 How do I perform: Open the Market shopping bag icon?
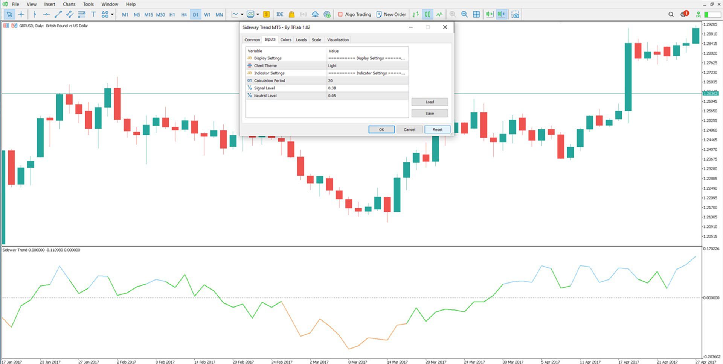(291, 14)
